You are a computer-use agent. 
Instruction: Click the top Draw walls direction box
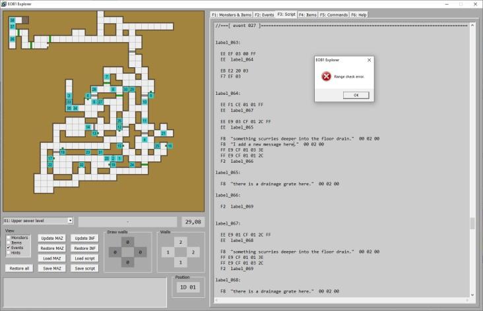tap(129, 242)
